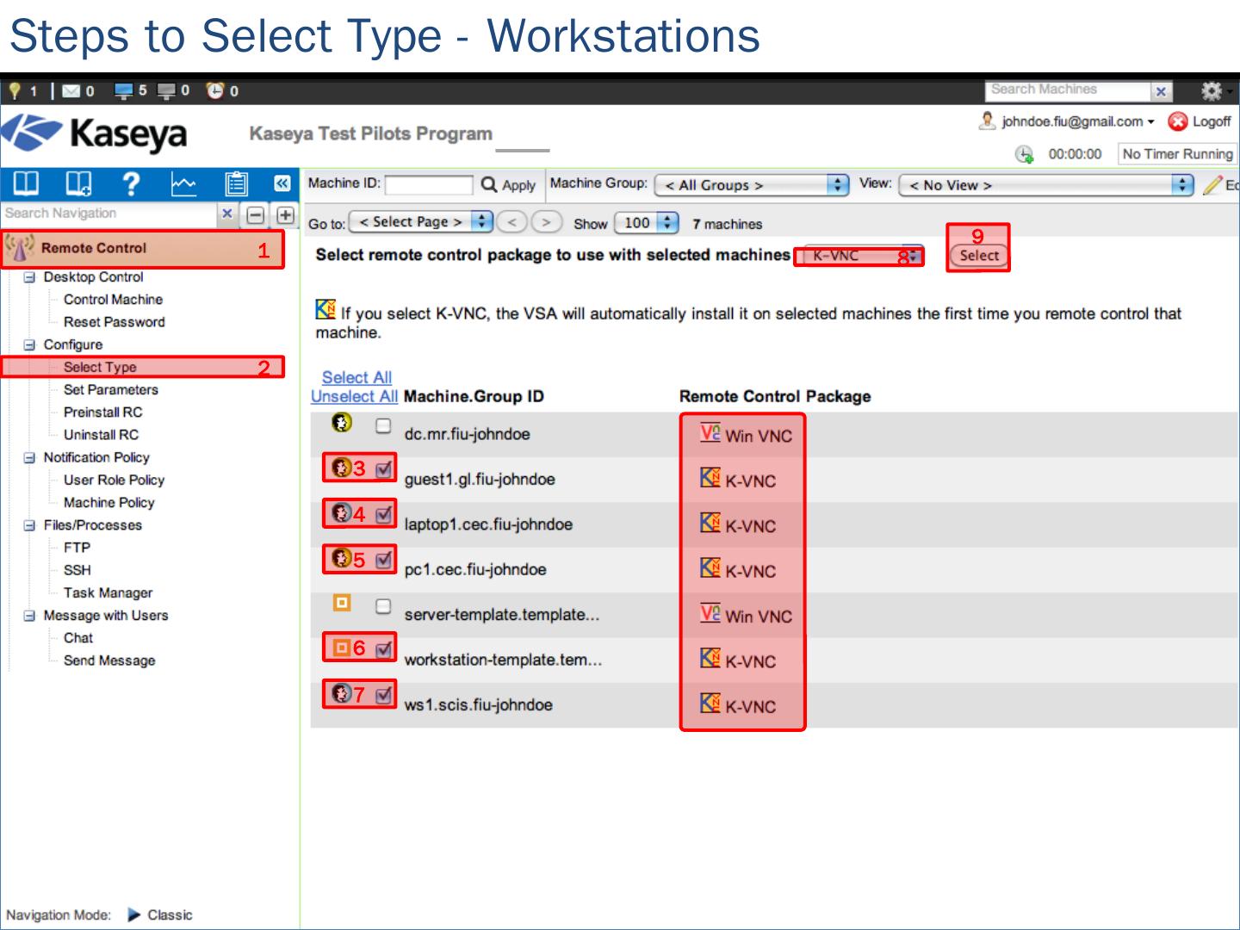Click the timer clock icon
Screen dimensions: 1240x930
(1024, 154)
